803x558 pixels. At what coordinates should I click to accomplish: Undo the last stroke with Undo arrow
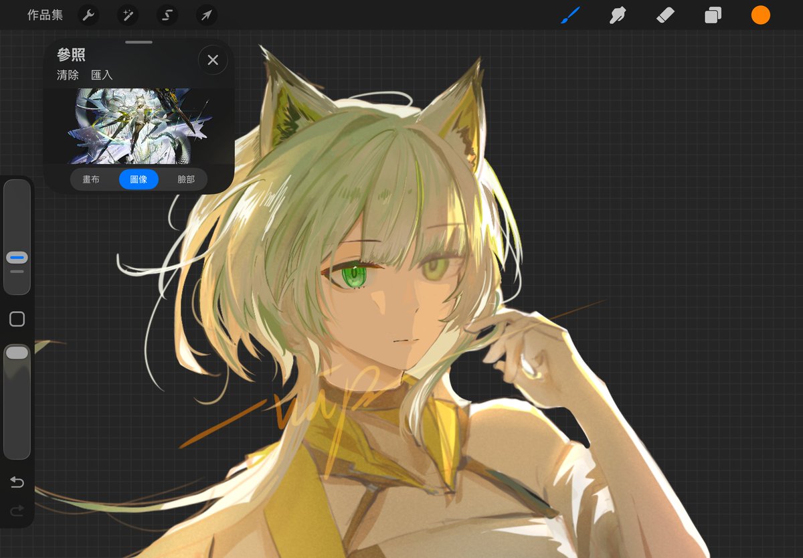click(x=17, y=482)
